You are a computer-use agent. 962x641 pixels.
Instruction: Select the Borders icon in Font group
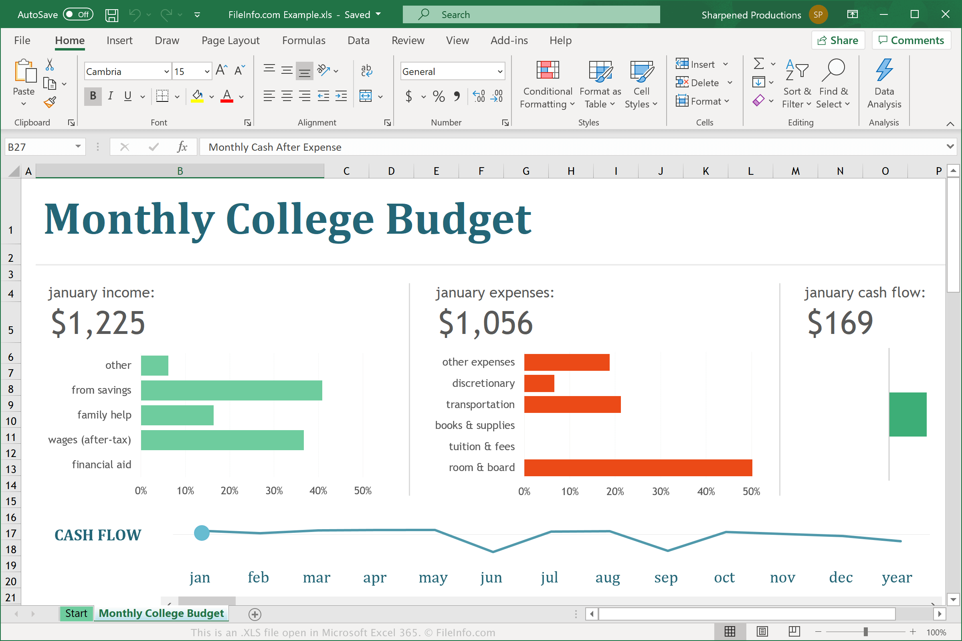click(x=160, y=95)
